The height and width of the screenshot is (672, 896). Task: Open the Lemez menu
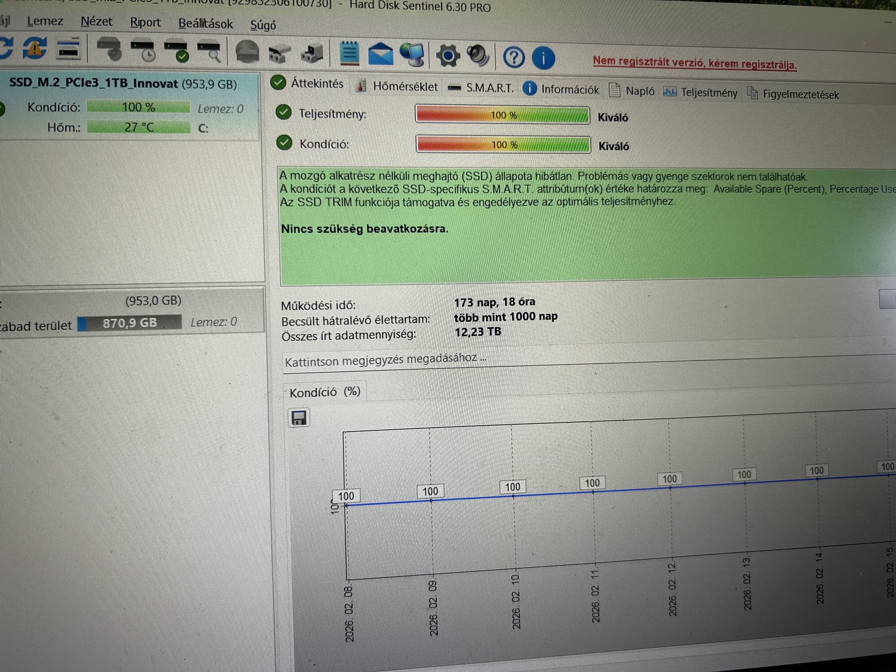point(45,21)
